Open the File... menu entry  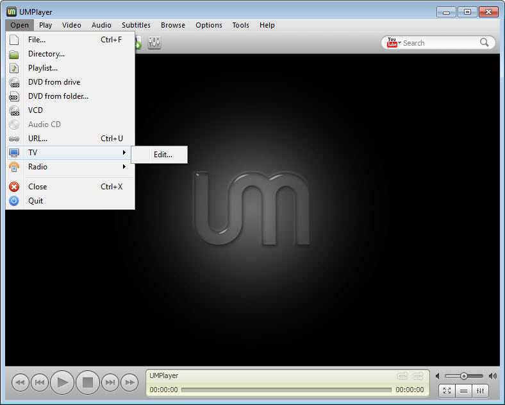tap(70, 40)
